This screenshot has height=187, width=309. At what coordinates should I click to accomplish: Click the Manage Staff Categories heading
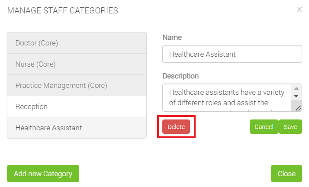click(62, 11)
